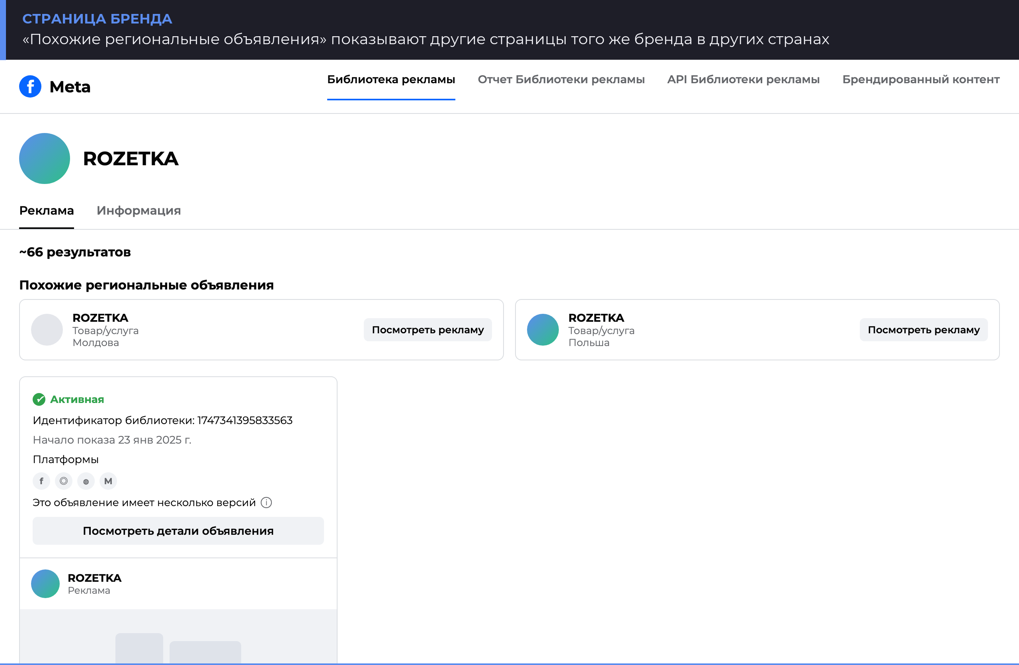Click the library ID 1747341395833563 text
The height and width of the screenshot is (665, 1019).
[245, 421]
